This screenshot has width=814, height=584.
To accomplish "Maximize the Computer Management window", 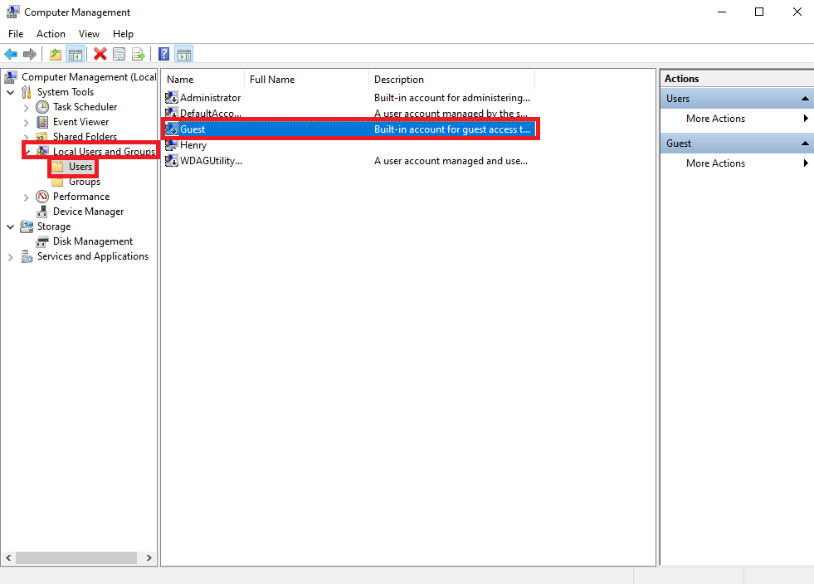I will pyautogui.click(x=759, y=12).
